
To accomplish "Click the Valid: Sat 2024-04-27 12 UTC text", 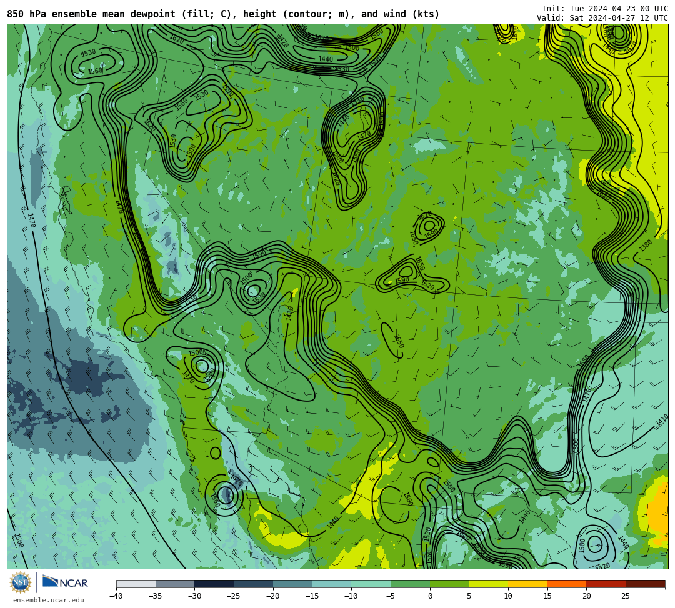I will [602, 18].
